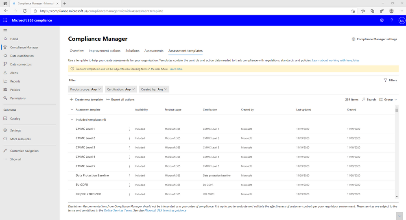Open the sidebar Settings gear icon
The height and width of the screenshot is (220, 406).
[x=5, y=130]
